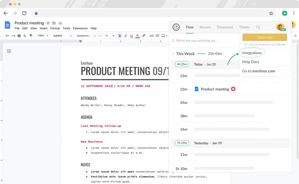
Task: Click the green Everhour extension play icon
Action: tap(284, 13)
